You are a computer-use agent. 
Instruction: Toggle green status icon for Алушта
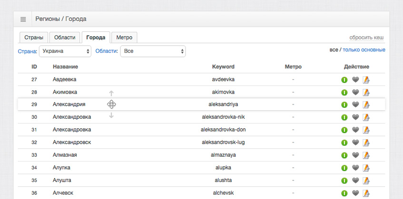pos(344,180)
